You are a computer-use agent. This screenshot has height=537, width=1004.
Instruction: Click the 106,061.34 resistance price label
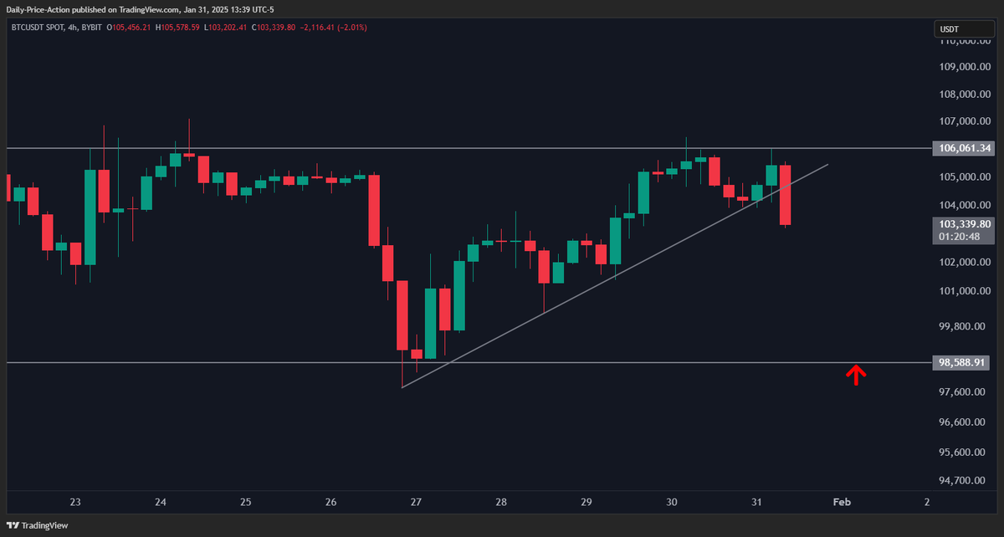pos(965,148)
